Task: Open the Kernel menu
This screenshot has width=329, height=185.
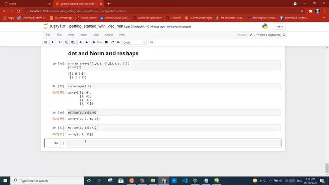Action: pos(109,35)
